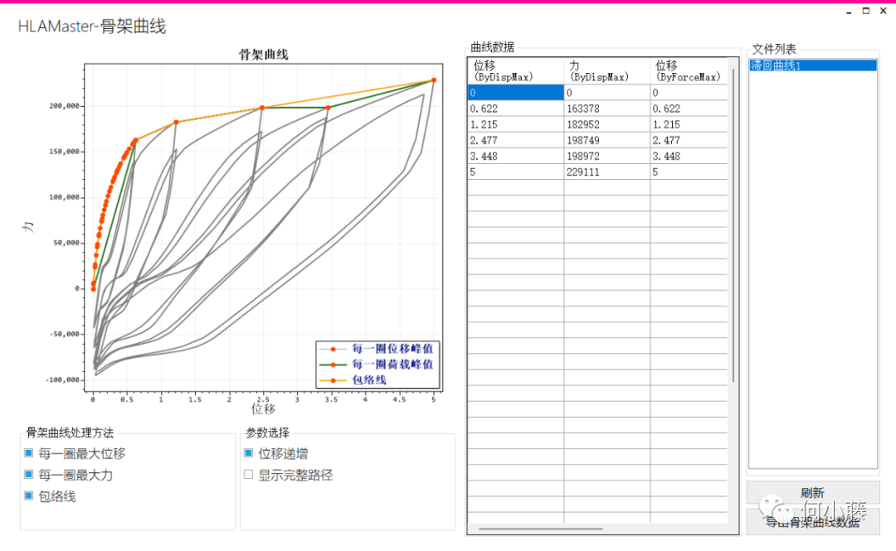Uncheck 每一圈最大力 processing option
This screenshot has height=551, width=896.
31,473
